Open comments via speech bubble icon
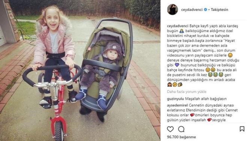The image size is (247, 141). click(x=181, y=129)
